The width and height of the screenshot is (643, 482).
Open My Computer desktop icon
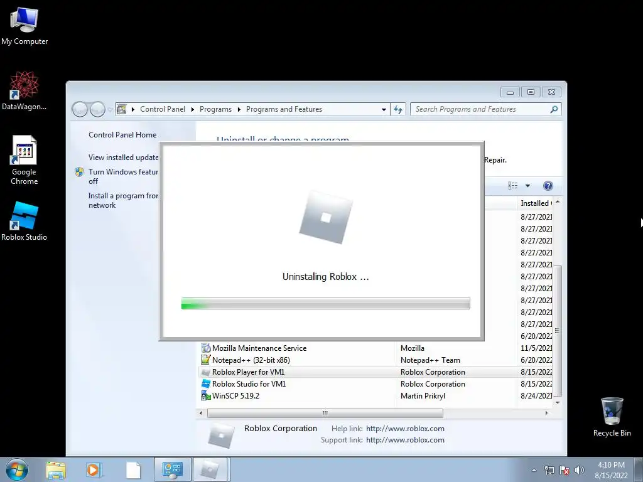pyautogui.click(x=24, y=26)
